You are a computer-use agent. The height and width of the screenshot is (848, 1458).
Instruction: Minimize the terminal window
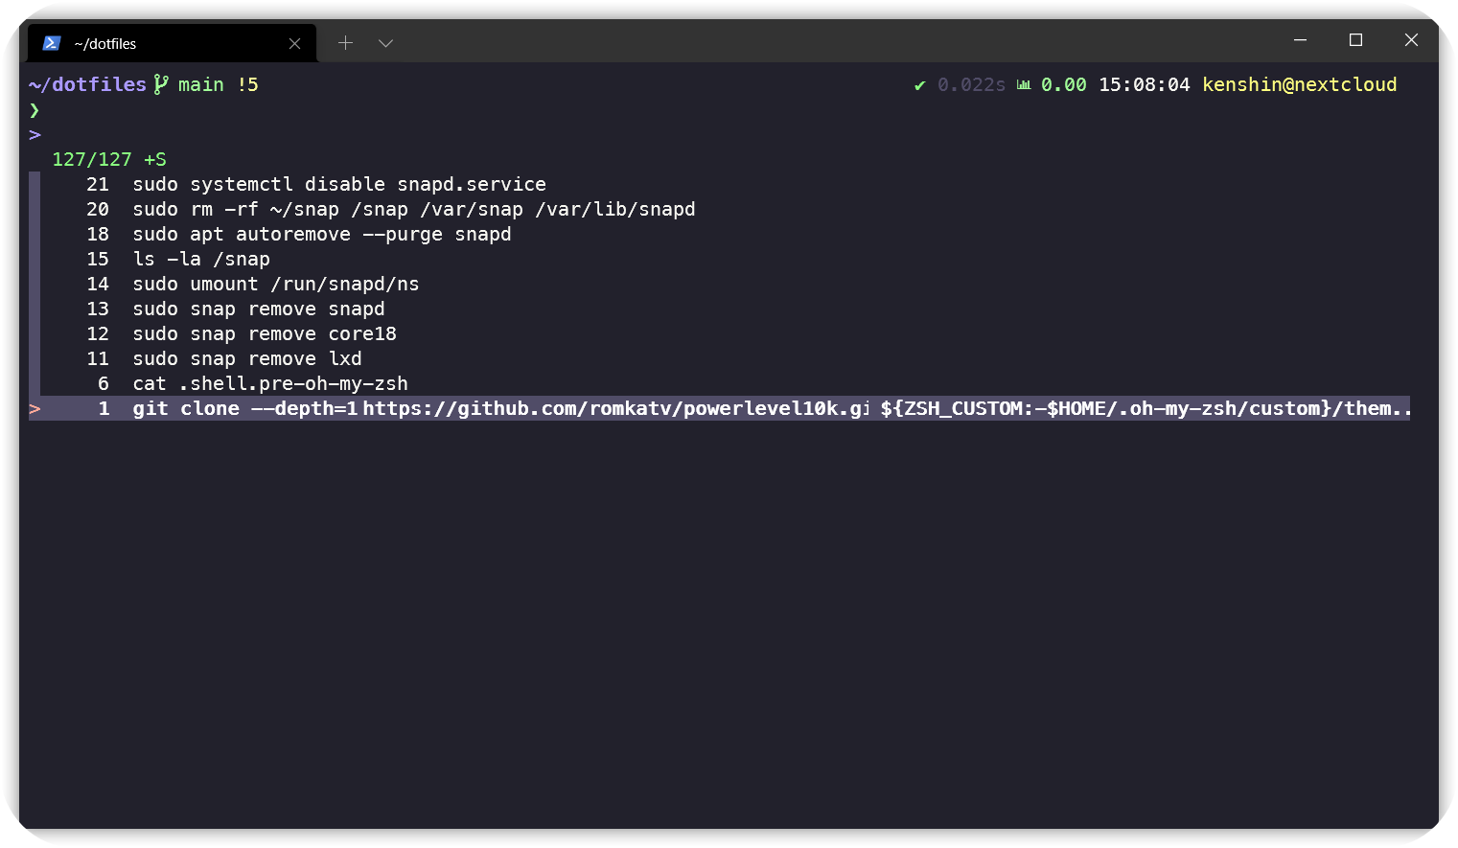tap(1300, 40)
